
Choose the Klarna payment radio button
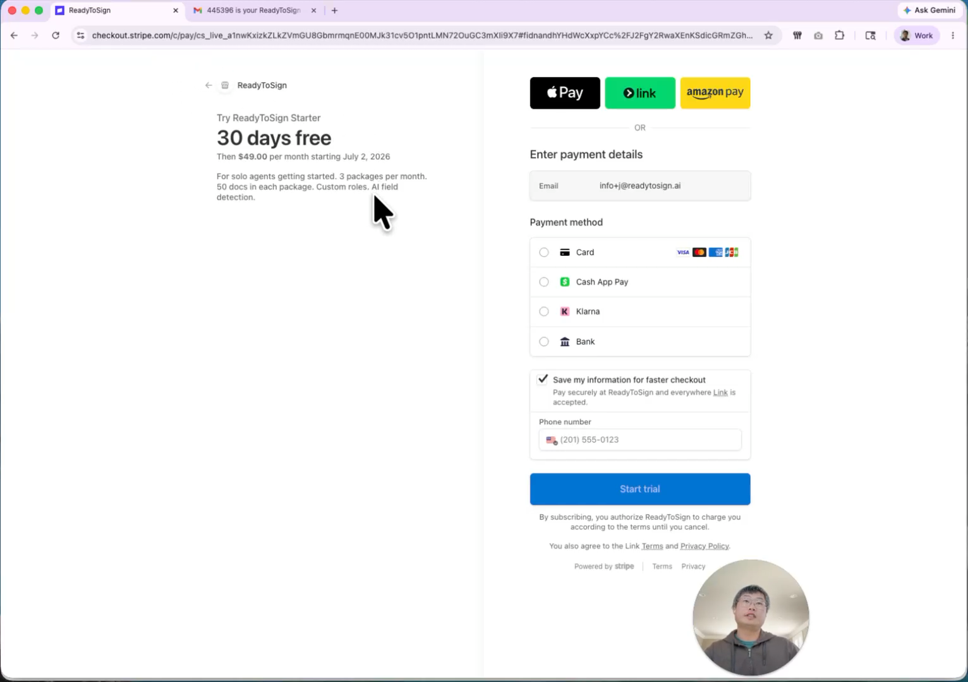click(x=544, y=311)
